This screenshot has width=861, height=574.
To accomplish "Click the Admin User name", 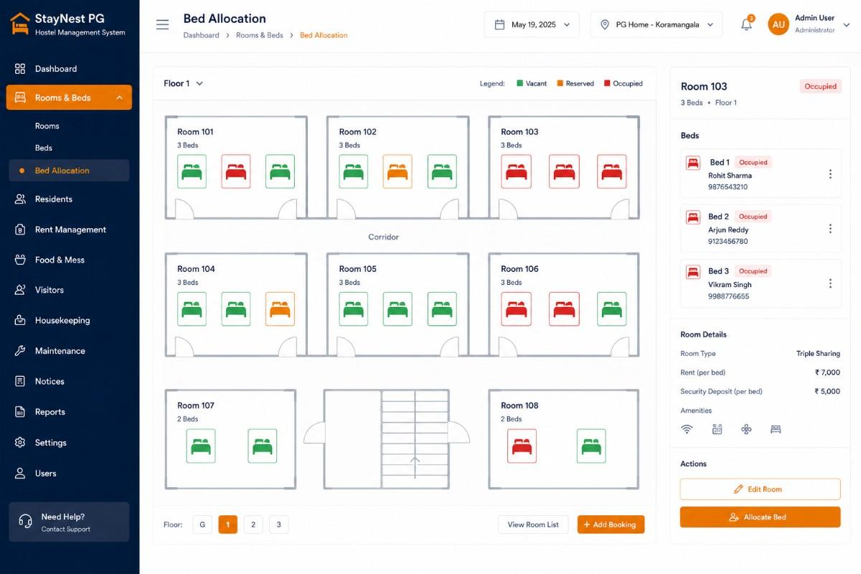I will point(814,18).
